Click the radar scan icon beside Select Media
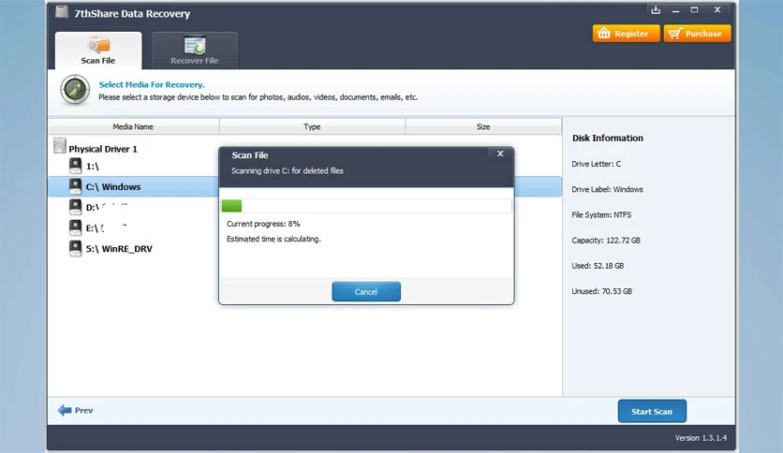Viewport: 783px width, 453px height. tap(75, 90)
